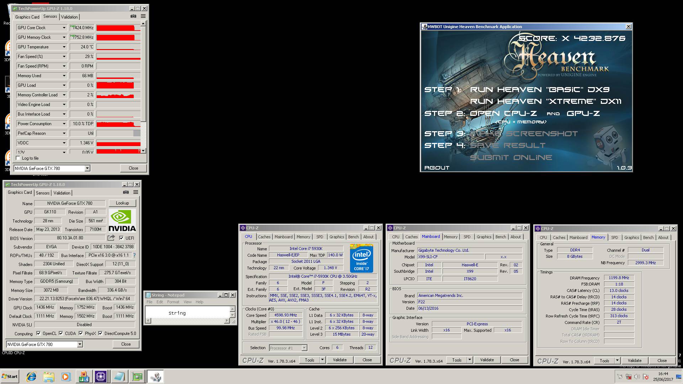Open Windows Explorer folder icon on taskbar

[x=49, y=377]
